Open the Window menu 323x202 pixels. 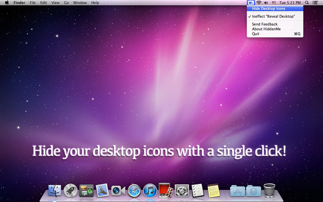(x=80, y=3)
